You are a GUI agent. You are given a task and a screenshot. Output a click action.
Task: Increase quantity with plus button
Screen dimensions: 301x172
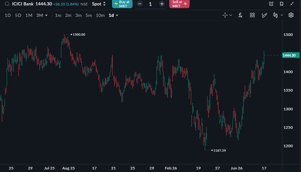(x=162, y=4)
